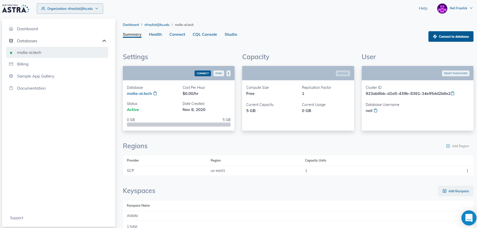Open Sample App Gallery
Image resolution: width=477 pixels, height=228 pixels.
point(35,76)
